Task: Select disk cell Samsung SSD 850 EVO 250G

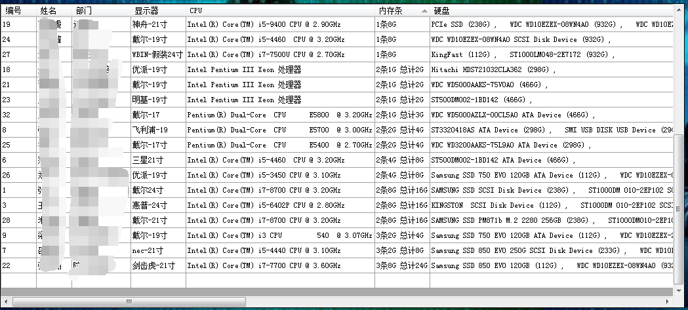Action: coord(551,250)
